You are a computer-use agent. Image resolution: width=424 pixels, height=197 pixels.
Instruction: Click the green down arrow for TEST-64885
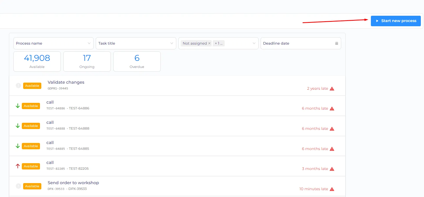(x=18, y=146)
